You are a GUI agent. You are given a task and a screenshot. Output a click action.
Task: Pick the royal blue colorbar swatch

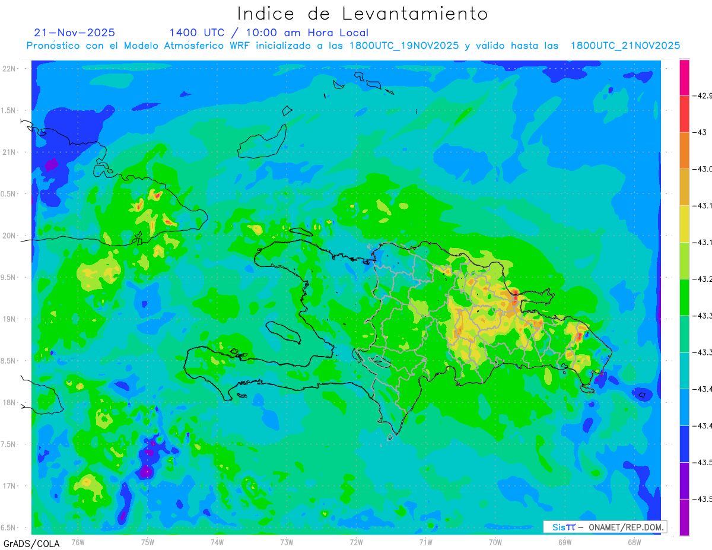click(x=684, y=444)
